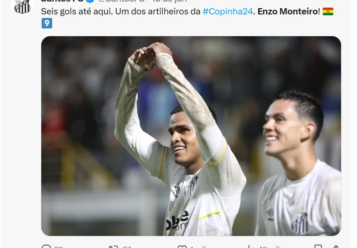
Task: Reply using the comment bubble icon
Action: click(x=46, y=246)
